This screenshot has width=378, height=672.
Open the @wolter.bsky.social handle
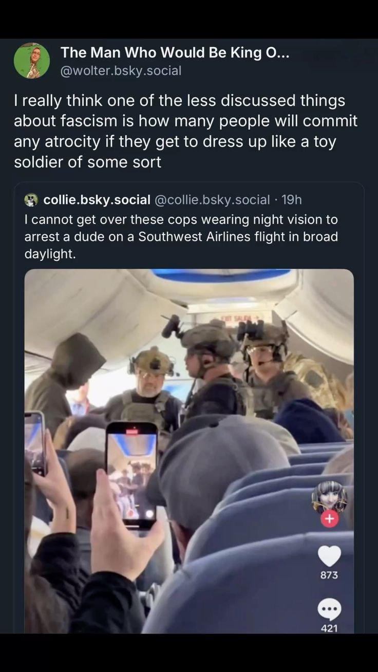[x=121, y=71]
